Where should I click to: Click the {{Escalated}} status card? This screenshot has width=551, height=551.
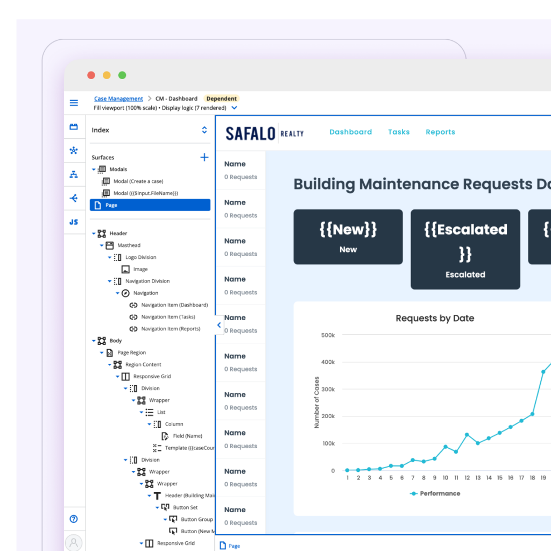click(465, 250)
